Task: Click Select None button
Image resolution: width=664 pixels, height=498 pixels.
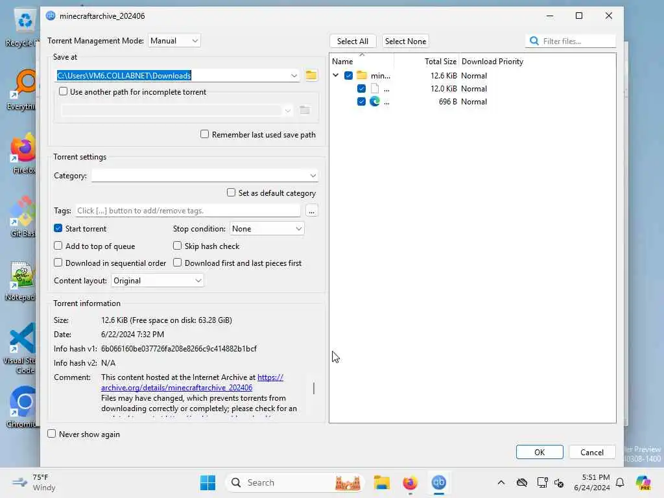Action: [405, 41]
